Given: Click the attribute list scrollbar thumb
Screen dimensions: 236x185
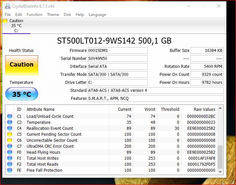Looking at the screenshot, I should pyautogui.click(x=220, y=157).
